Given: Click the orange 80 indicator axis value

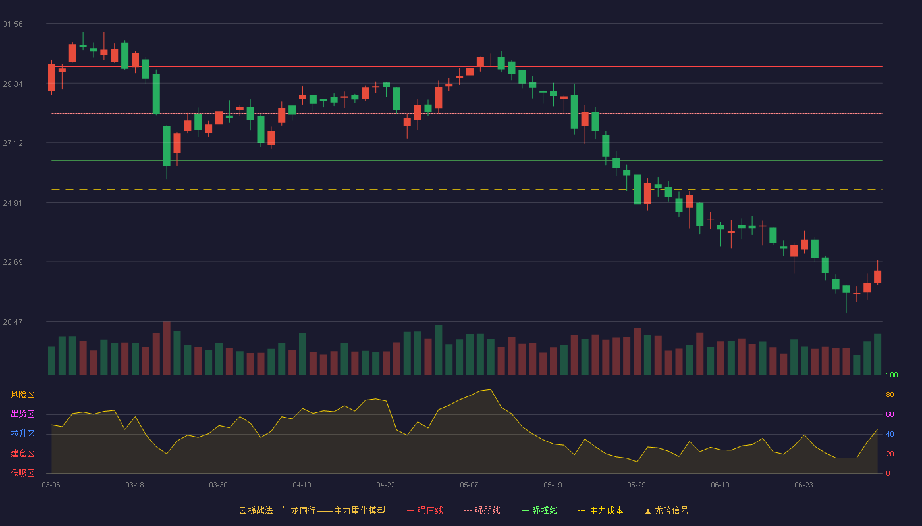Looking at the screenshot, I should click(890, 394).
